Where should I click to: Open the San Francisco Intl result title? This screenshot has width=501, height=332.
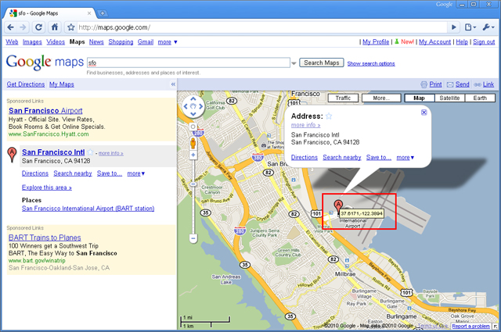click(x=53, y=152)
